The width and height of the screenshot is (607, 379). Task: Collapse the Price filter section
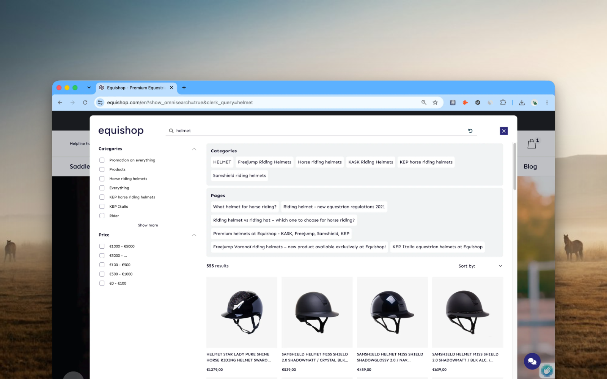tap(194, 235)
